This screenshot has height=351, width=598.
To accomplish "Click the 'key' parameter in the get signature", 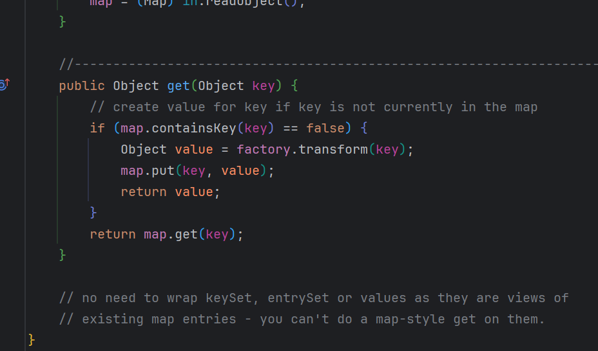I will (x=263, y=86).
